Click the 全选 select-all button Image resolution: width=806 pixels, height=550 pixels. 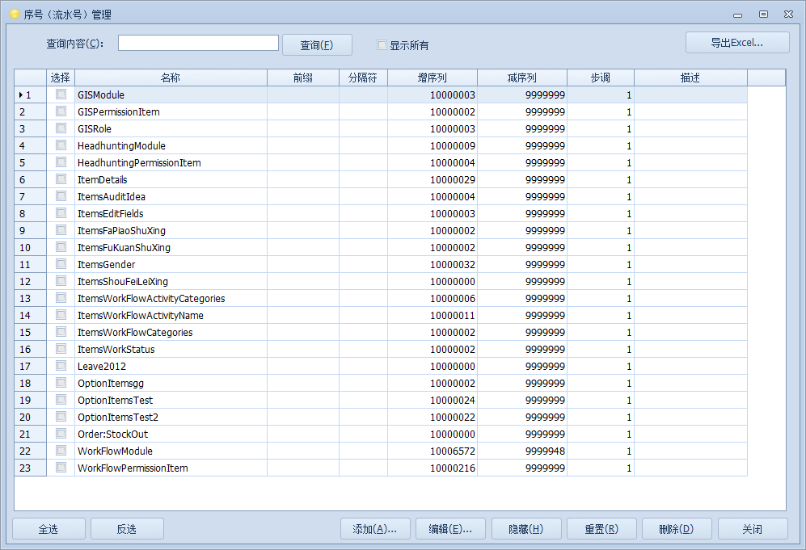coord(49,529)
